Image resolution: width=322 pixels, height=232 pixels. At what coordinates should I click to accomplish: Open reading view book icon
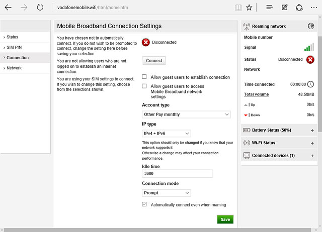coord(238,8)
